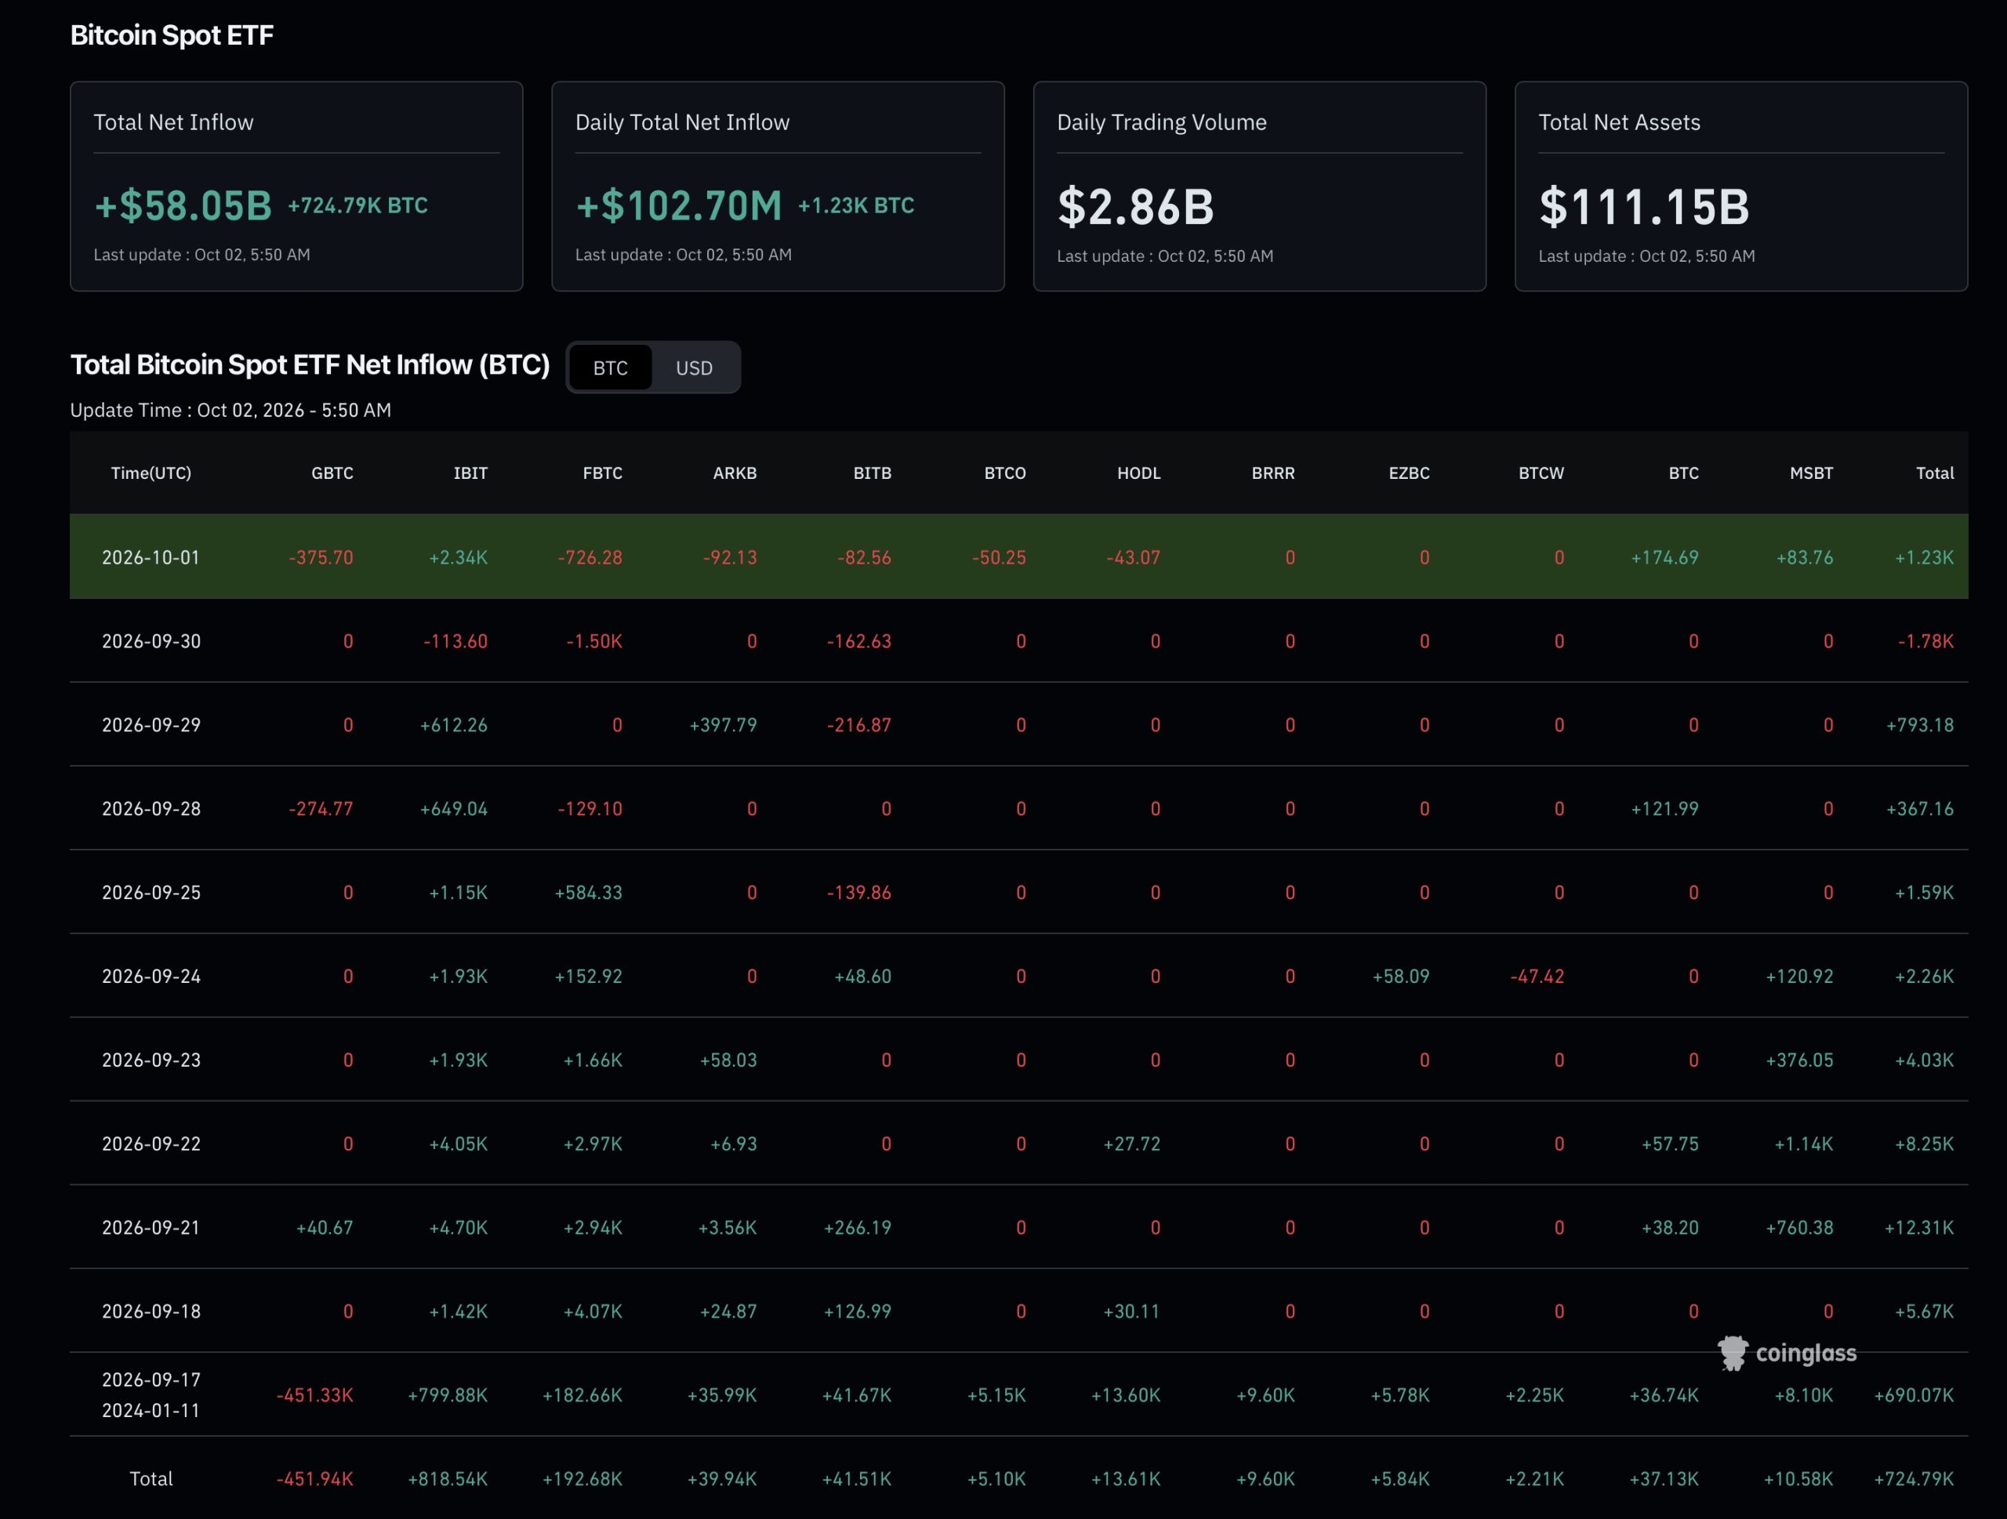Click the BTCO column header
Viewport: 2007px width, 1519px height.
pyautogui.click(x=1004, y=473)
